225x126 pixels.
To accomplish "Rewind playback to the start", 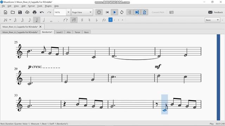I will (107, 12).
